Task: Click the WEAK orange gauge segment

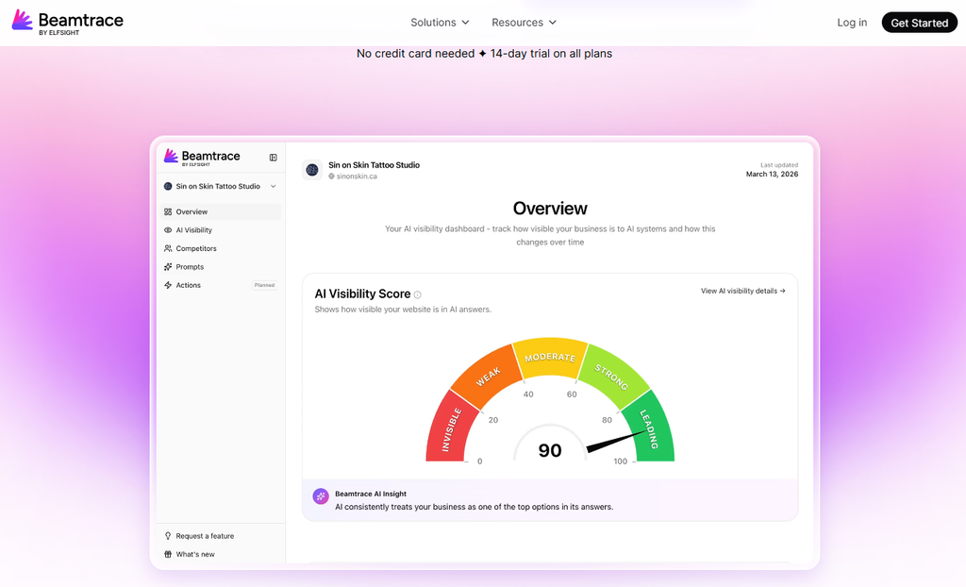Action: click(488, 377)
